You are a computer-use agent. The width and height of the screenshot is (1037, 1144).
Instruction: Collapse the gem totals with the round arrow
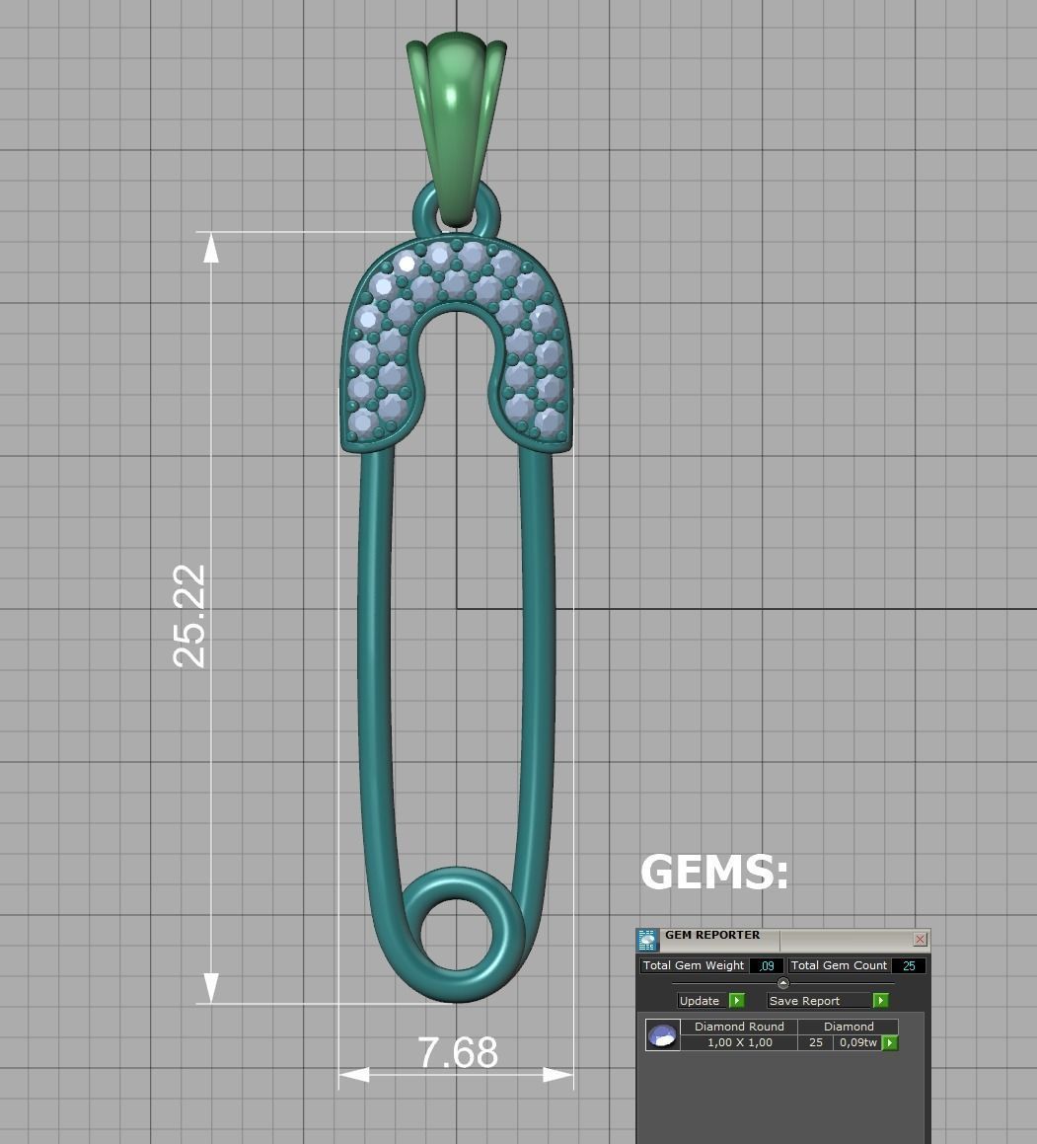(783, 983)
